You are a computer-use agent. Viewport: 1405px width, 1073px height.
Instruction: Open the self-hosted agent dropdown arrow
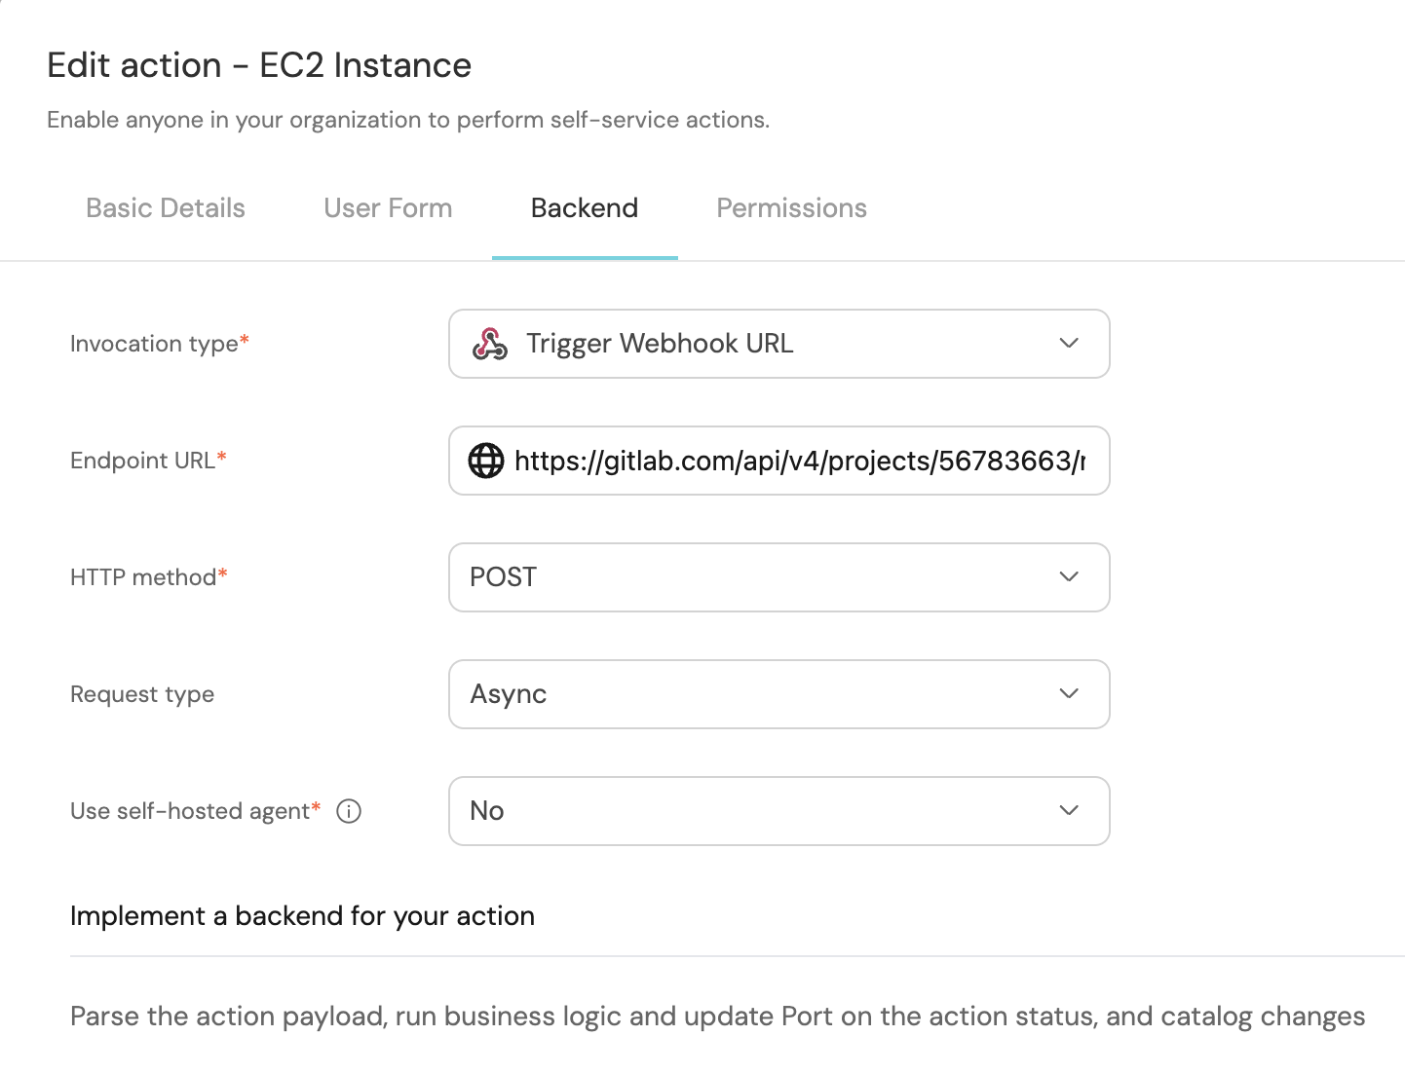click(x=1069, y=811)
